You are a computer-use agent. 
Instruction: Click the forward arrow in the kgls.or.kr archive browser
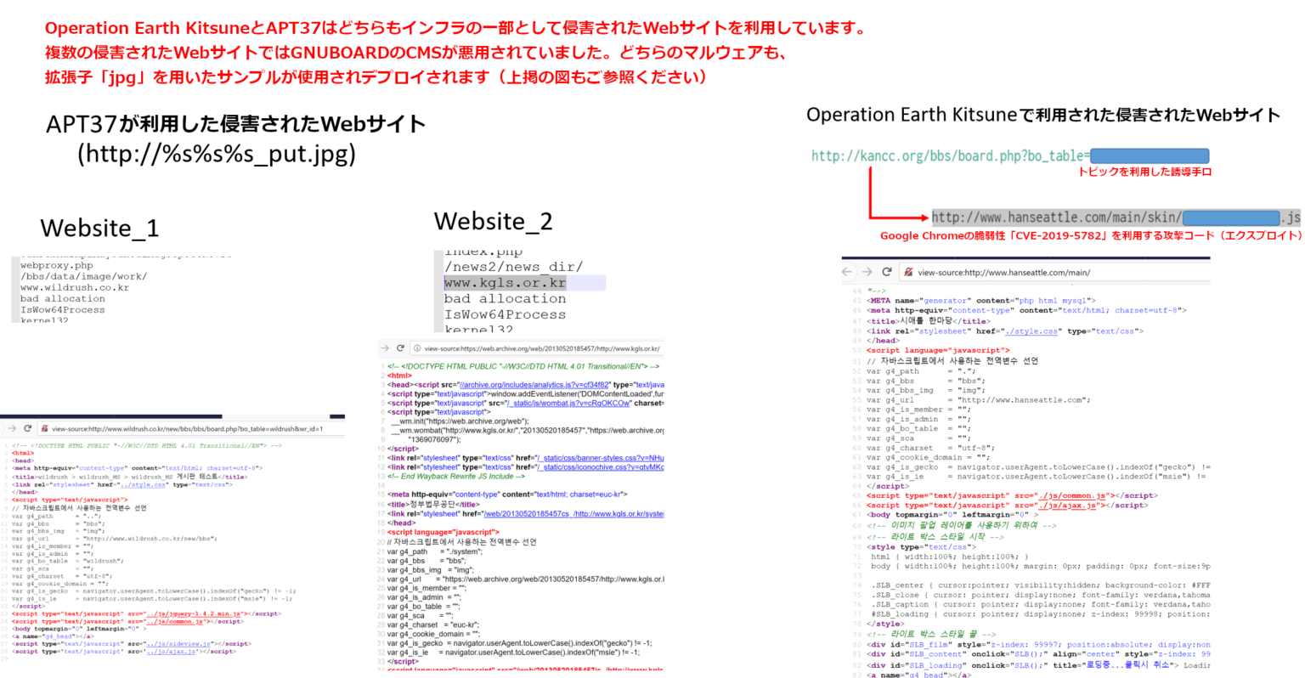[x=385, y=348]
